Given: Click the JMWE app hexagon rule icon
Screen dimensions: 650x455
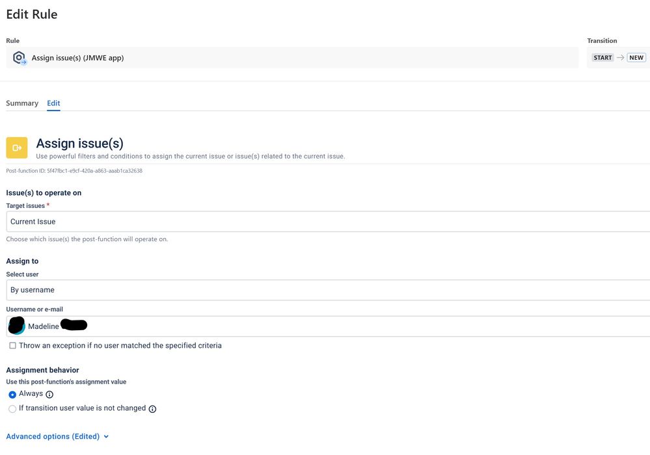Looking at the screenshot, I should [x=19, y=58].
